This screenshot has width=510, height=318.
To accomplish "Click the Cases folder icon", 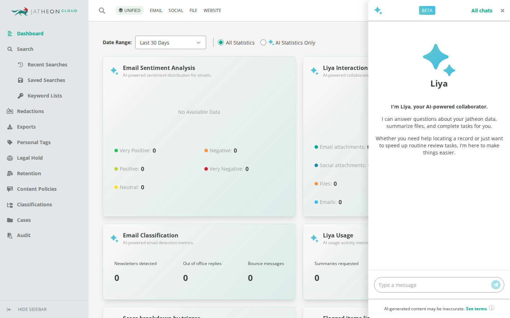I will click(10, 220).
